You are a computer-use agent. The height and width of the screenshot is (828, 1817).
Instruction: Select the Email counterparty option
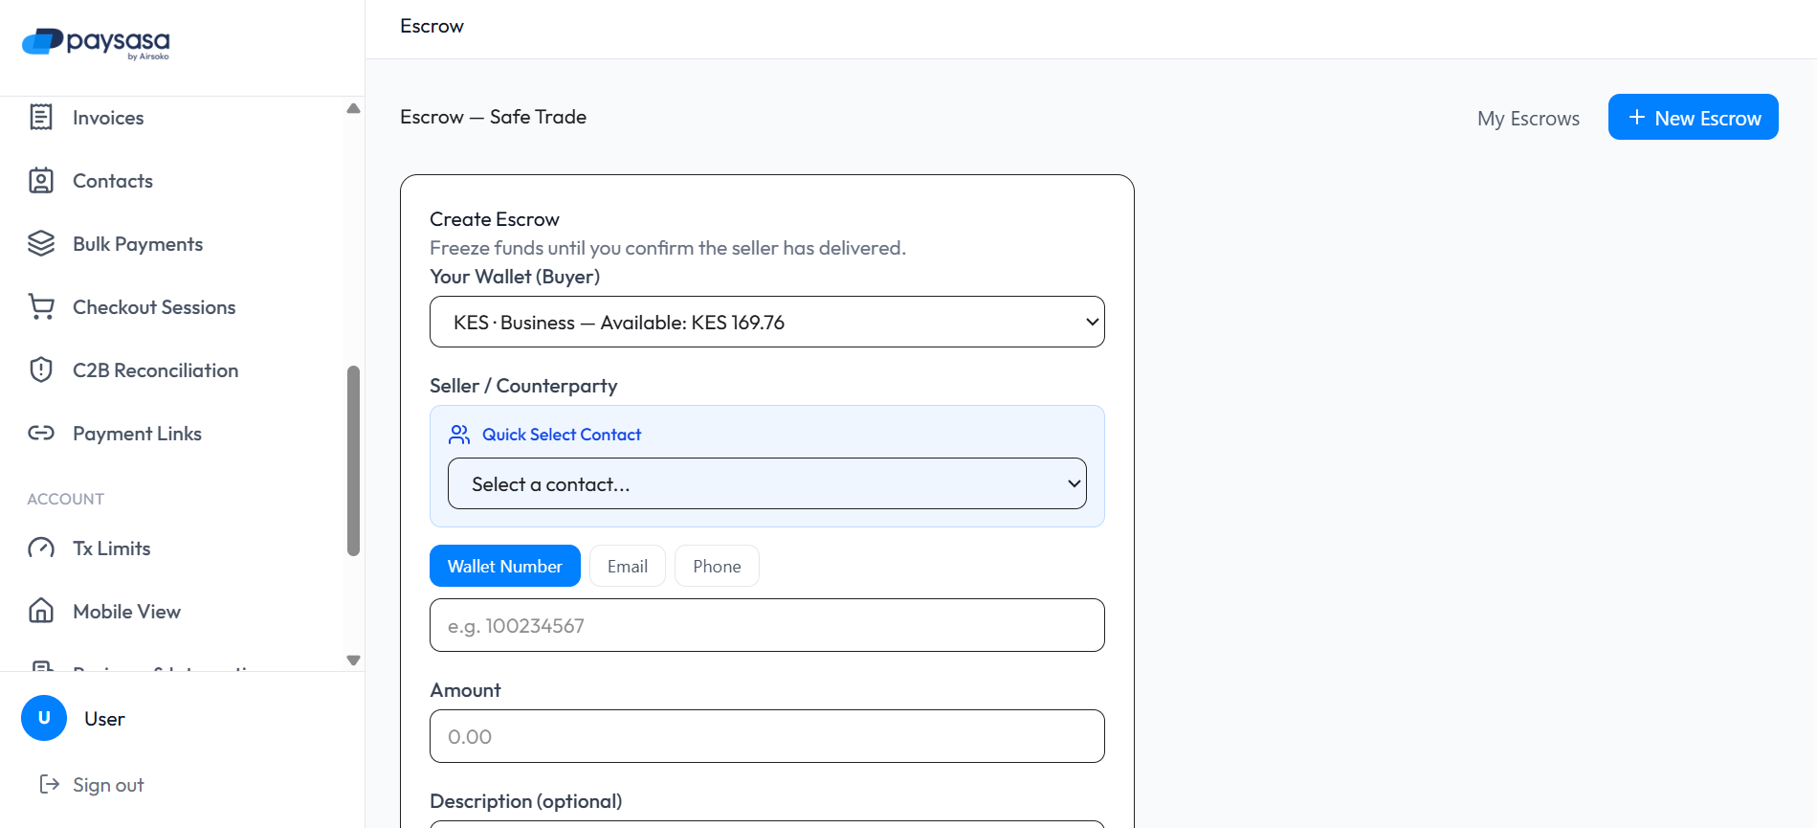pos(628,566)
